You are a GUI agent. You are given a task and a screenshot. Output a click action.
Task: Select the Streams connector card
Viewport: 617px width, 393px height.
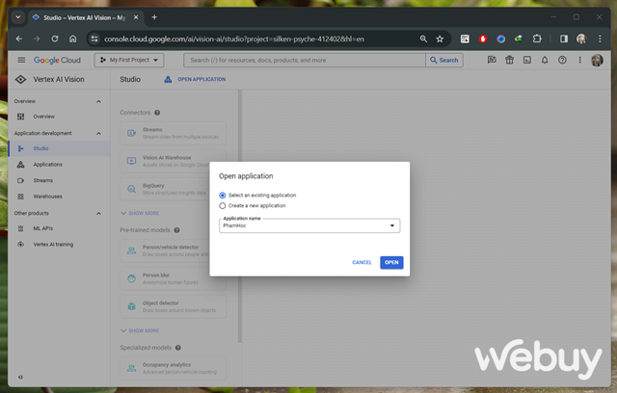tap(174, 133)
